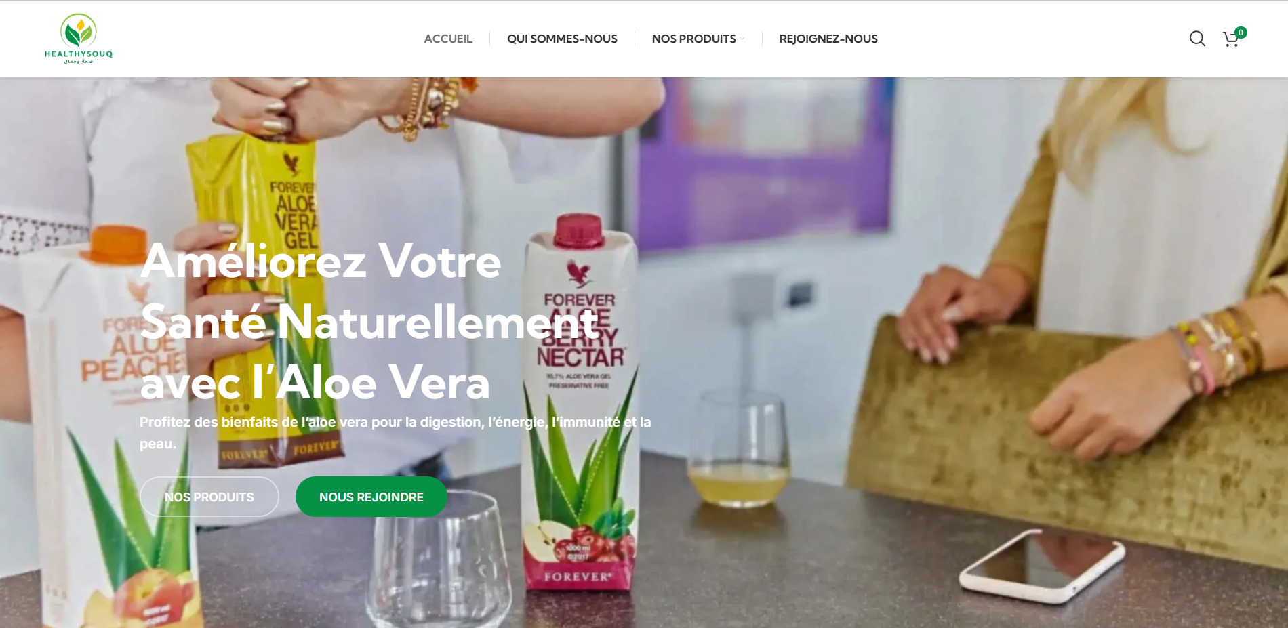Click the HEALTHYSOUQ wordmark text under logo
Screen dimensions: 1288x628
pyautogui.click(x=79, y=54)
